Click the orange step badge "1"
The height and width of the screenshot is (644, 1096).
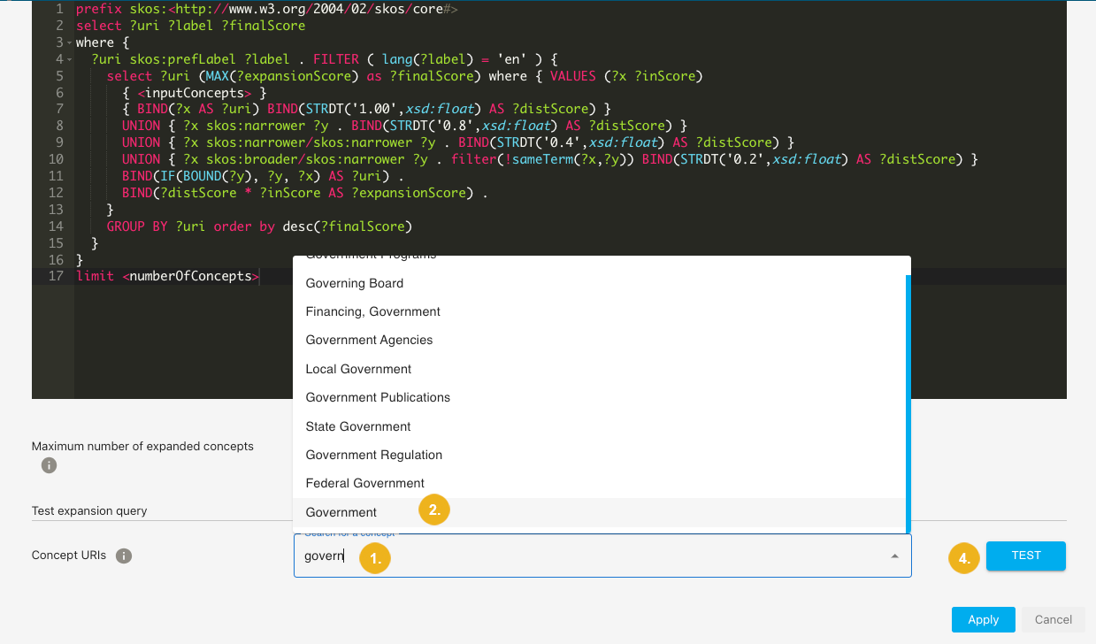[x=374, y=558]
